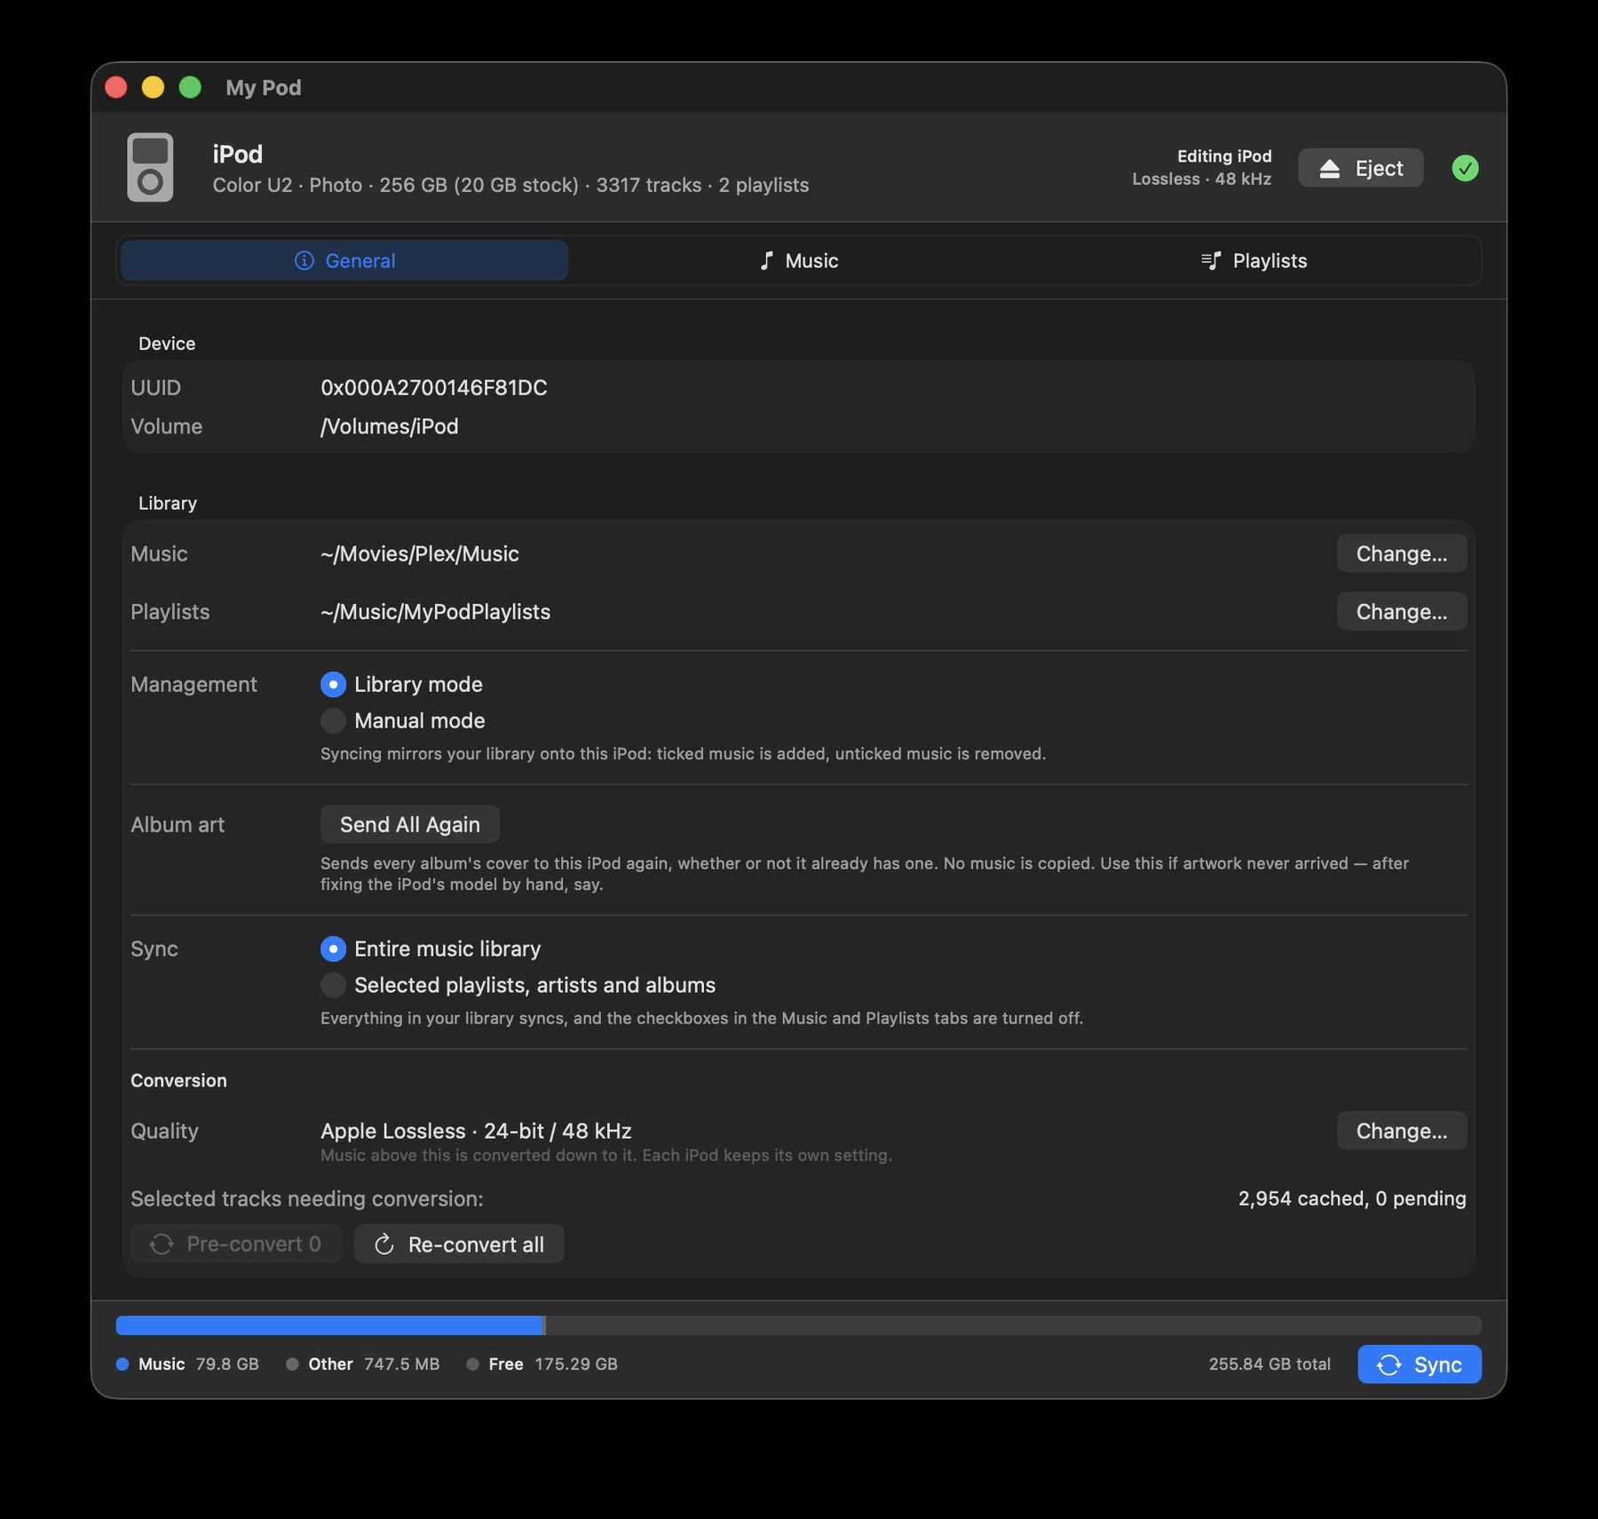Open the Playlists tab
This screenshot has height=1519, width=1598.
pyautogui.click(x=1254, y=260)
